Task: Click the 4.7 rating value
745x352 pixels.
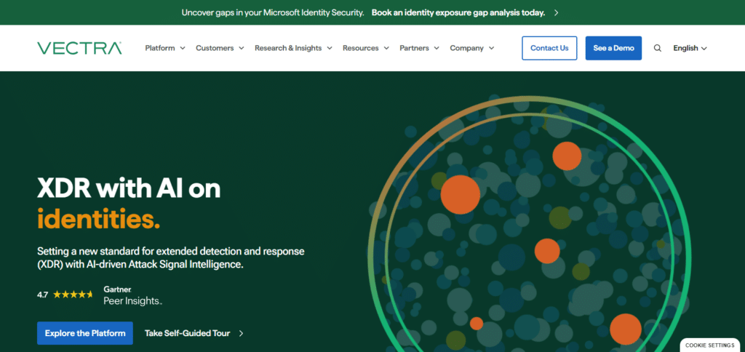Action: click(x=42, y=295)
